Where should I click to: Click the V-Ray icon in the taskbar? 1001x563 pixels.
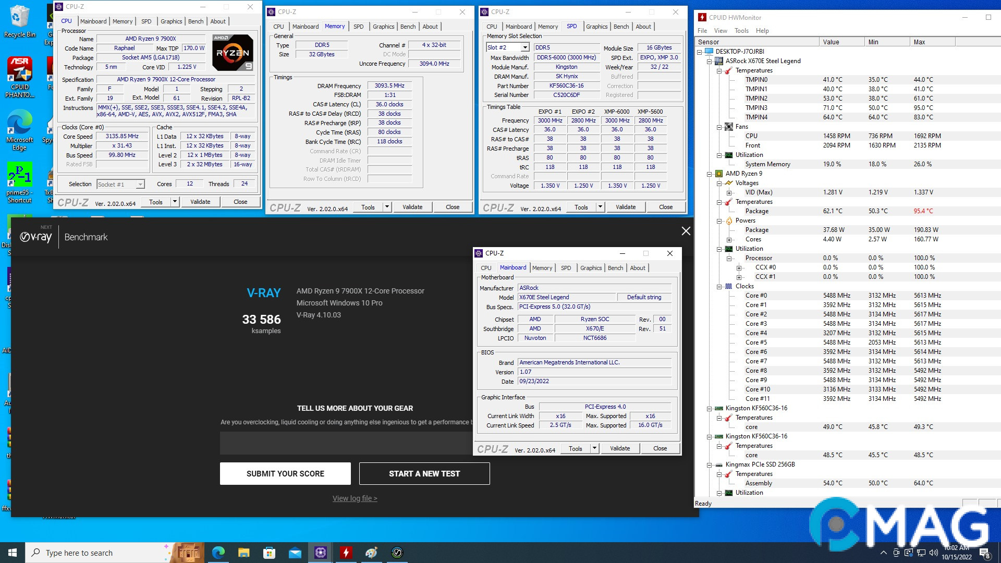pos(397,553)
